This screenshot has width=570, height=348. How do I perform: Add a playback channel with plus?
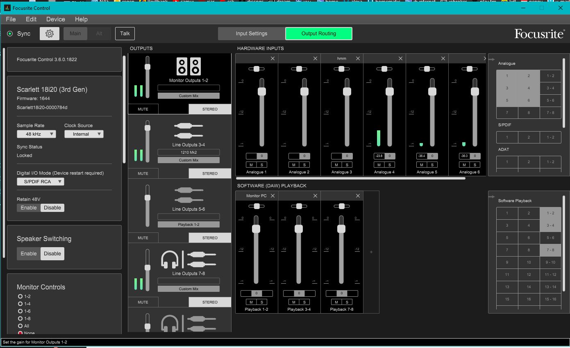click(371, 252)
